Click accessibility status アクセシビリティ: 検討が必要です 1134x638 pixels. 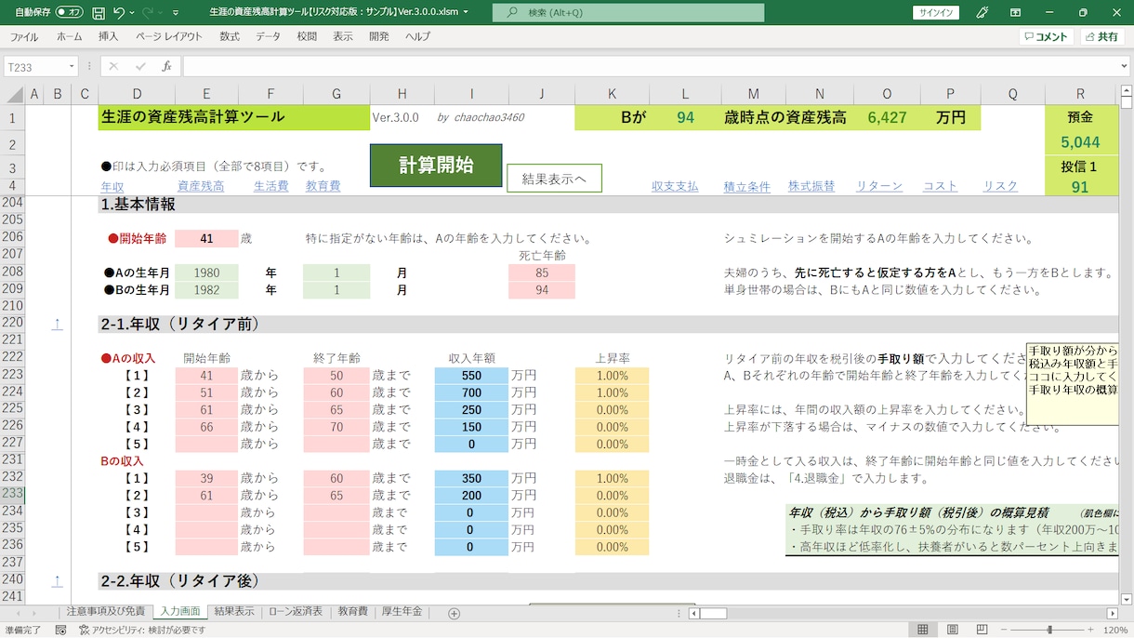click(141, 630)
